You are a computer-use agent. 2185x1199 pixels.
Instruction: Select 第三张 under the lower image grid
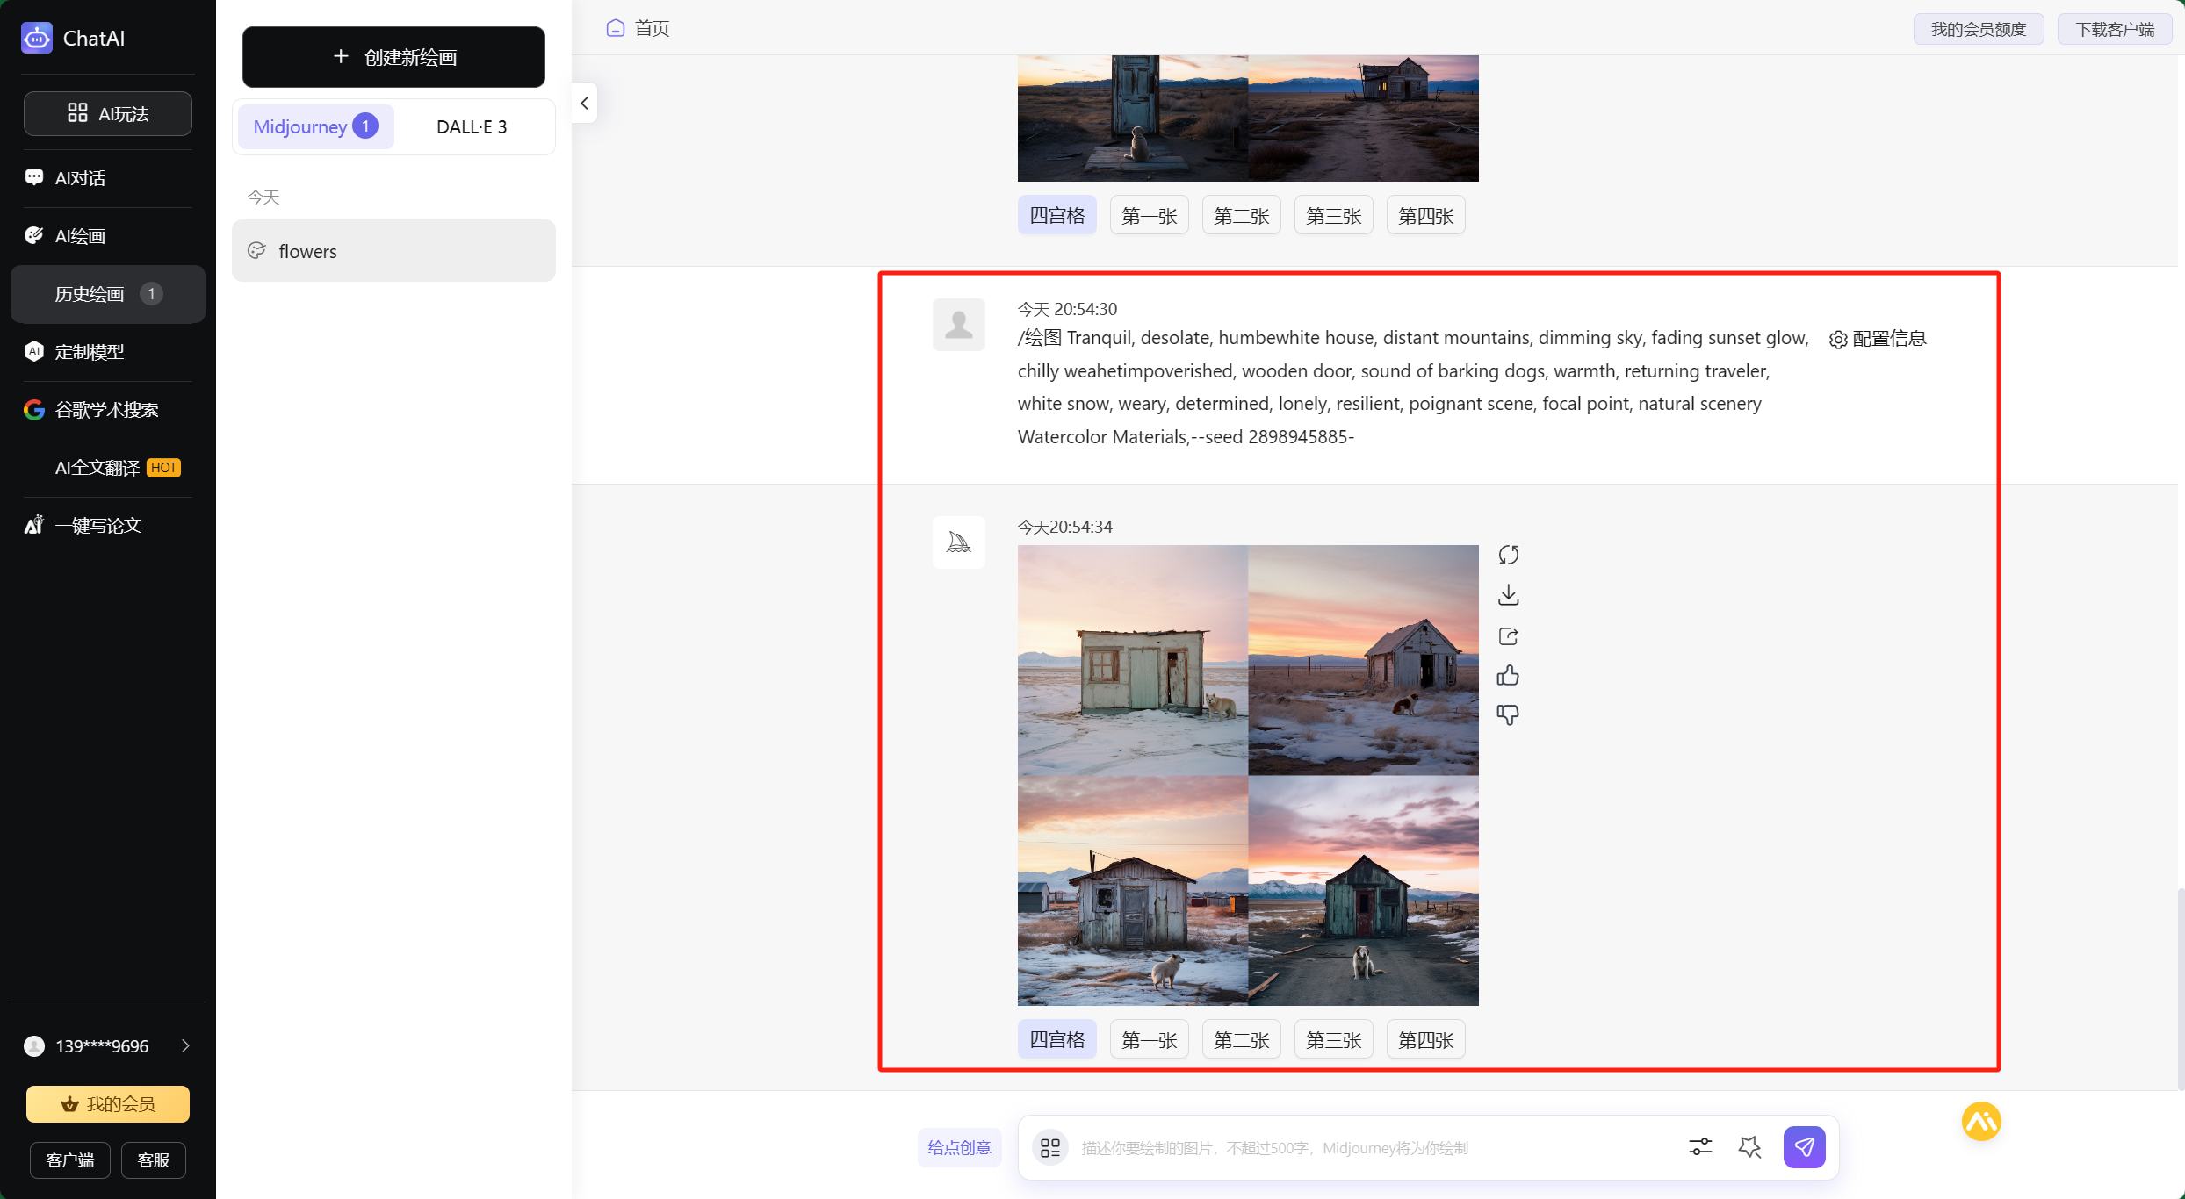[x=1333, y=1040]
